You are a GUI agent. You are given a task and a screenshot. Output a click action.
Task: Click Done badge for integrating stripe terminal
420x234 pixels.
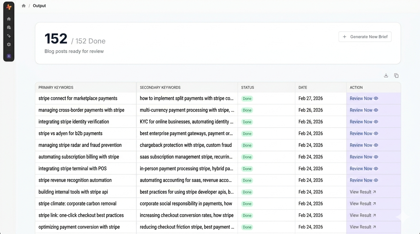pyautogui.click(x=247, y=169)
